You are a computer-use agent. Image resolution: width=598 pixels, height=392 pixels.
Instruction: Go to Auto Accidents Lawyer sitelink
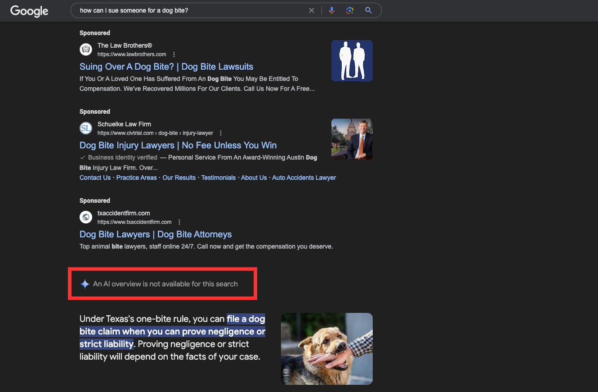coord(304,178)
